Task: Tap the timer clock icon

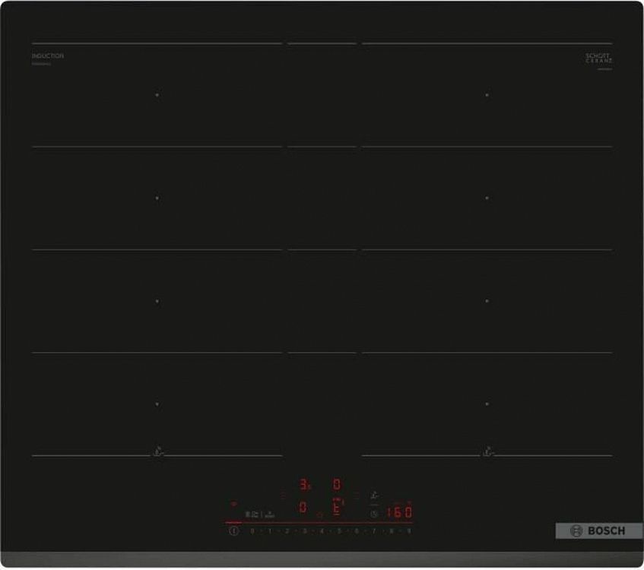Action: pyautogui.click(x=373, y=514)
